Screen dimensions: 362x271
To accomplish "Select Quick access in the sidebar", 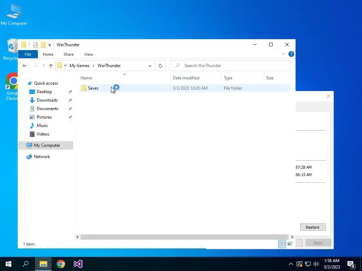I will [46, 83].
